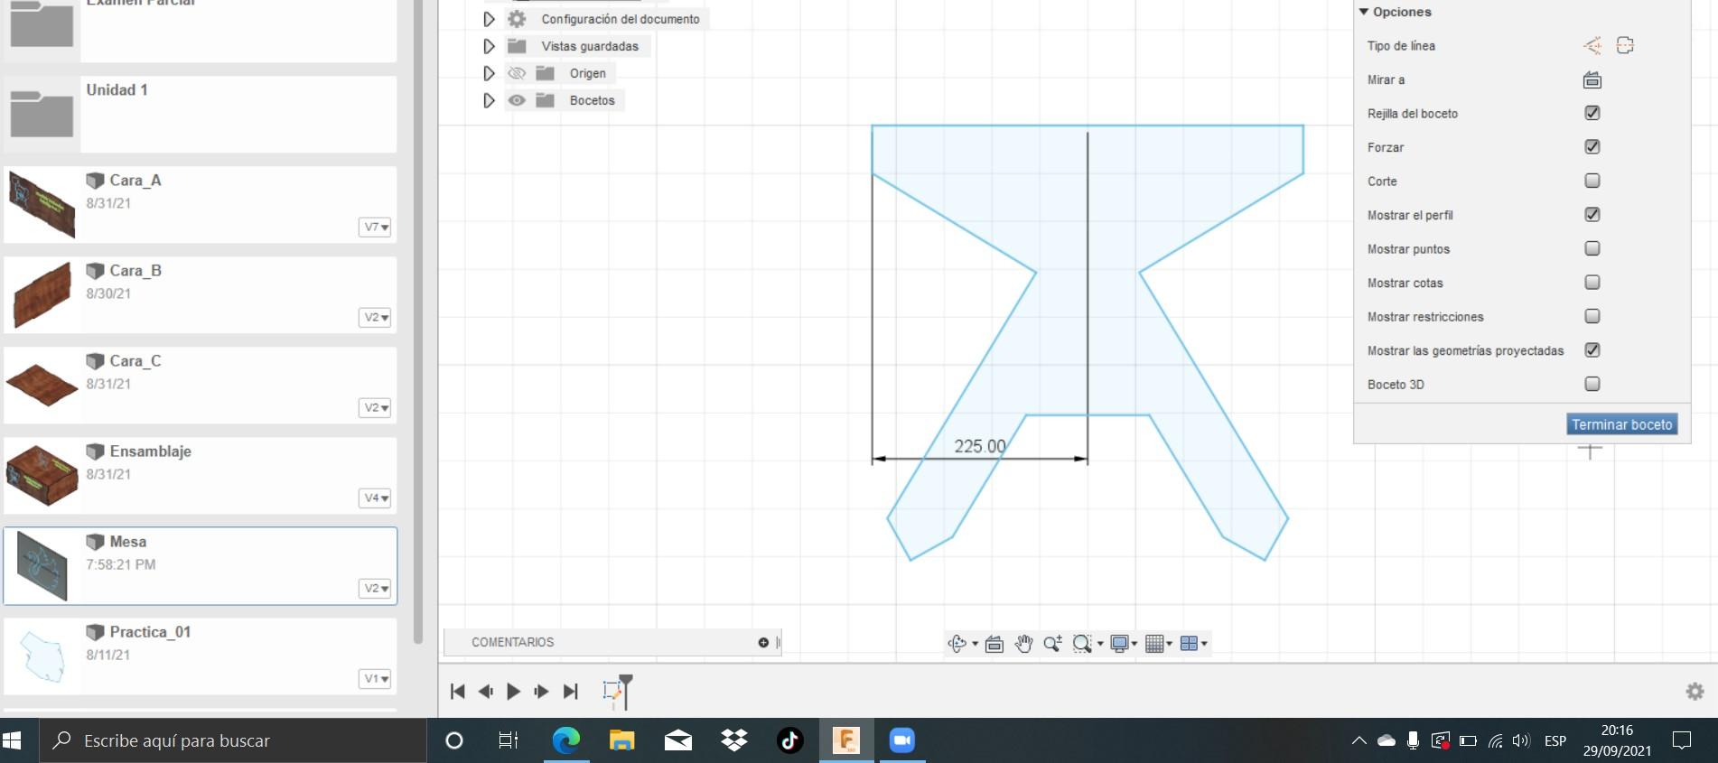Click Terminar boceto button
The image size is (1718, 763).
1622,424
